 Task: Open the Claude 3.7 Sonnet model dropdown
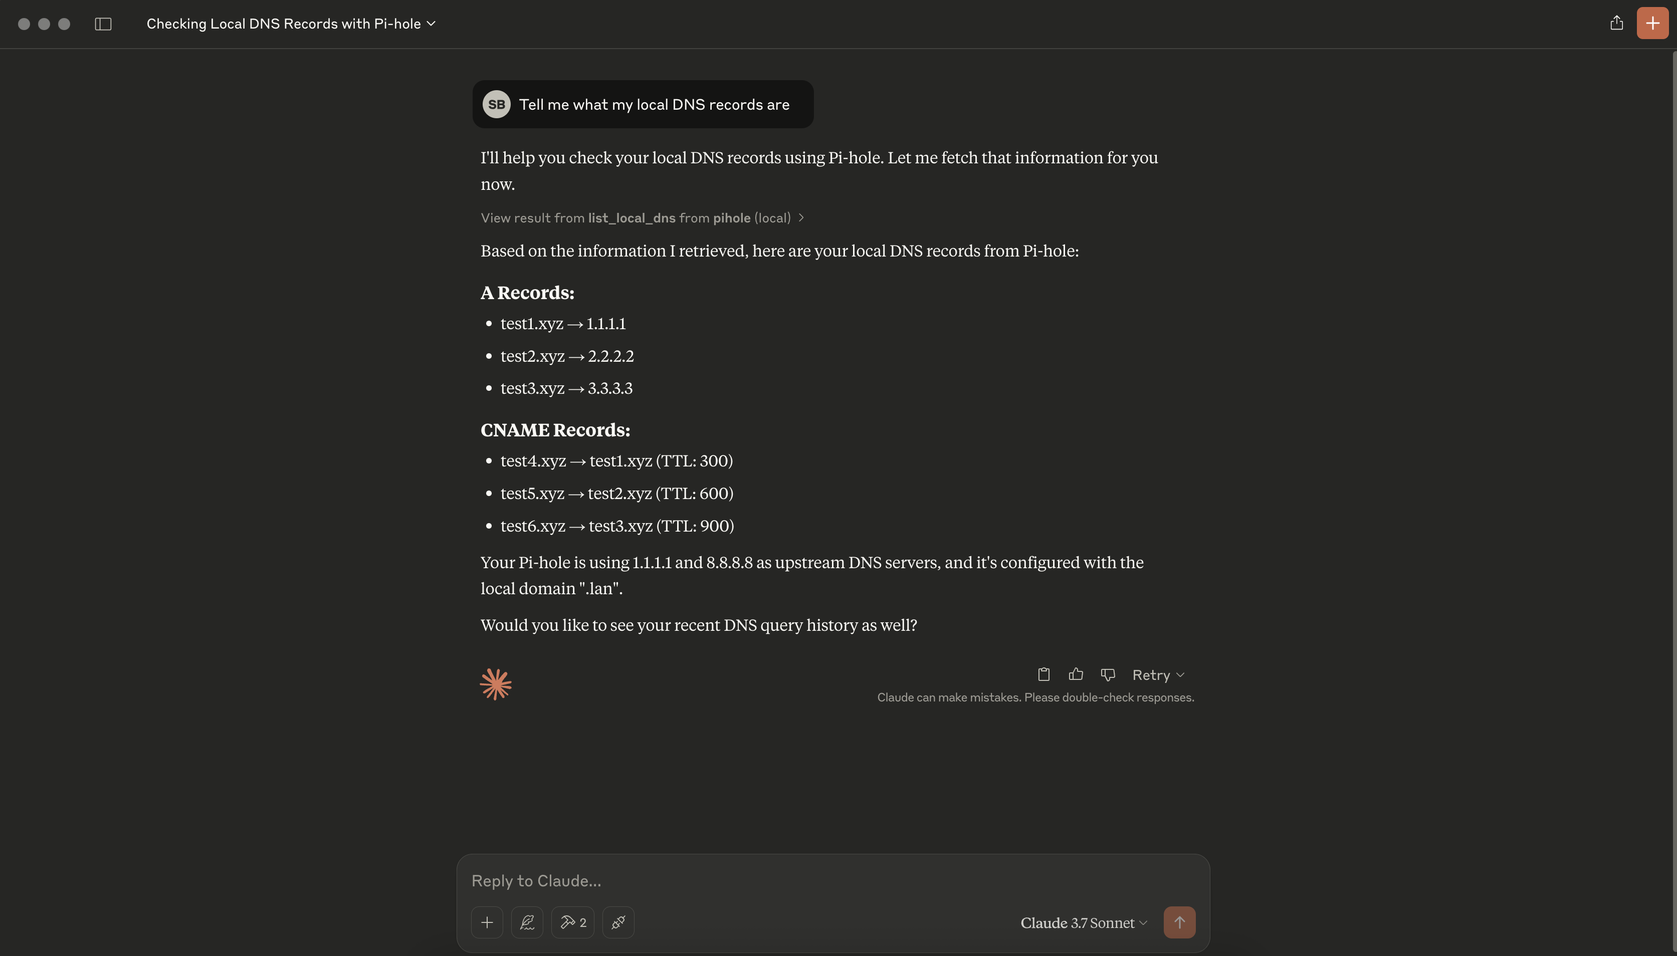pyautogui.click(x=1083, y=922)
